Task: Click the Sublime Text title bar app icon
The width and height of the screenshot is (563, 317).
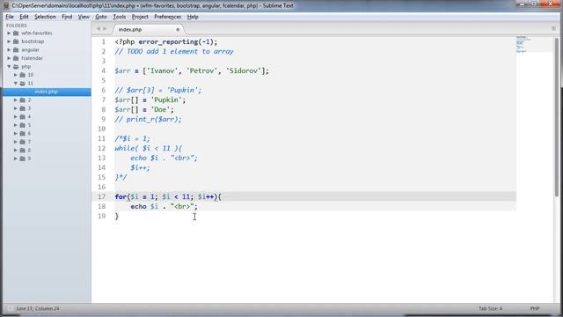Action: [x=6, y=5]
